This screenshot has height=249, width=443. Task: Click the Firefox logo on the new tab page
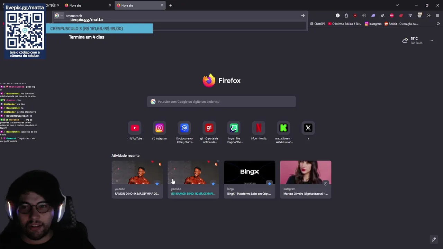[x=209, y=81]
